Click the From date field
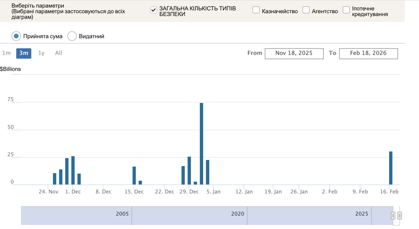This screenshot has height=229, width=419. pos(294,53)
